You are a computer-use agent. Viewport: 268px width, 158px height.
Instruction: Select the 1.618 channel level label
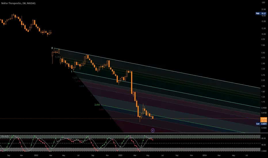(82, 86)
